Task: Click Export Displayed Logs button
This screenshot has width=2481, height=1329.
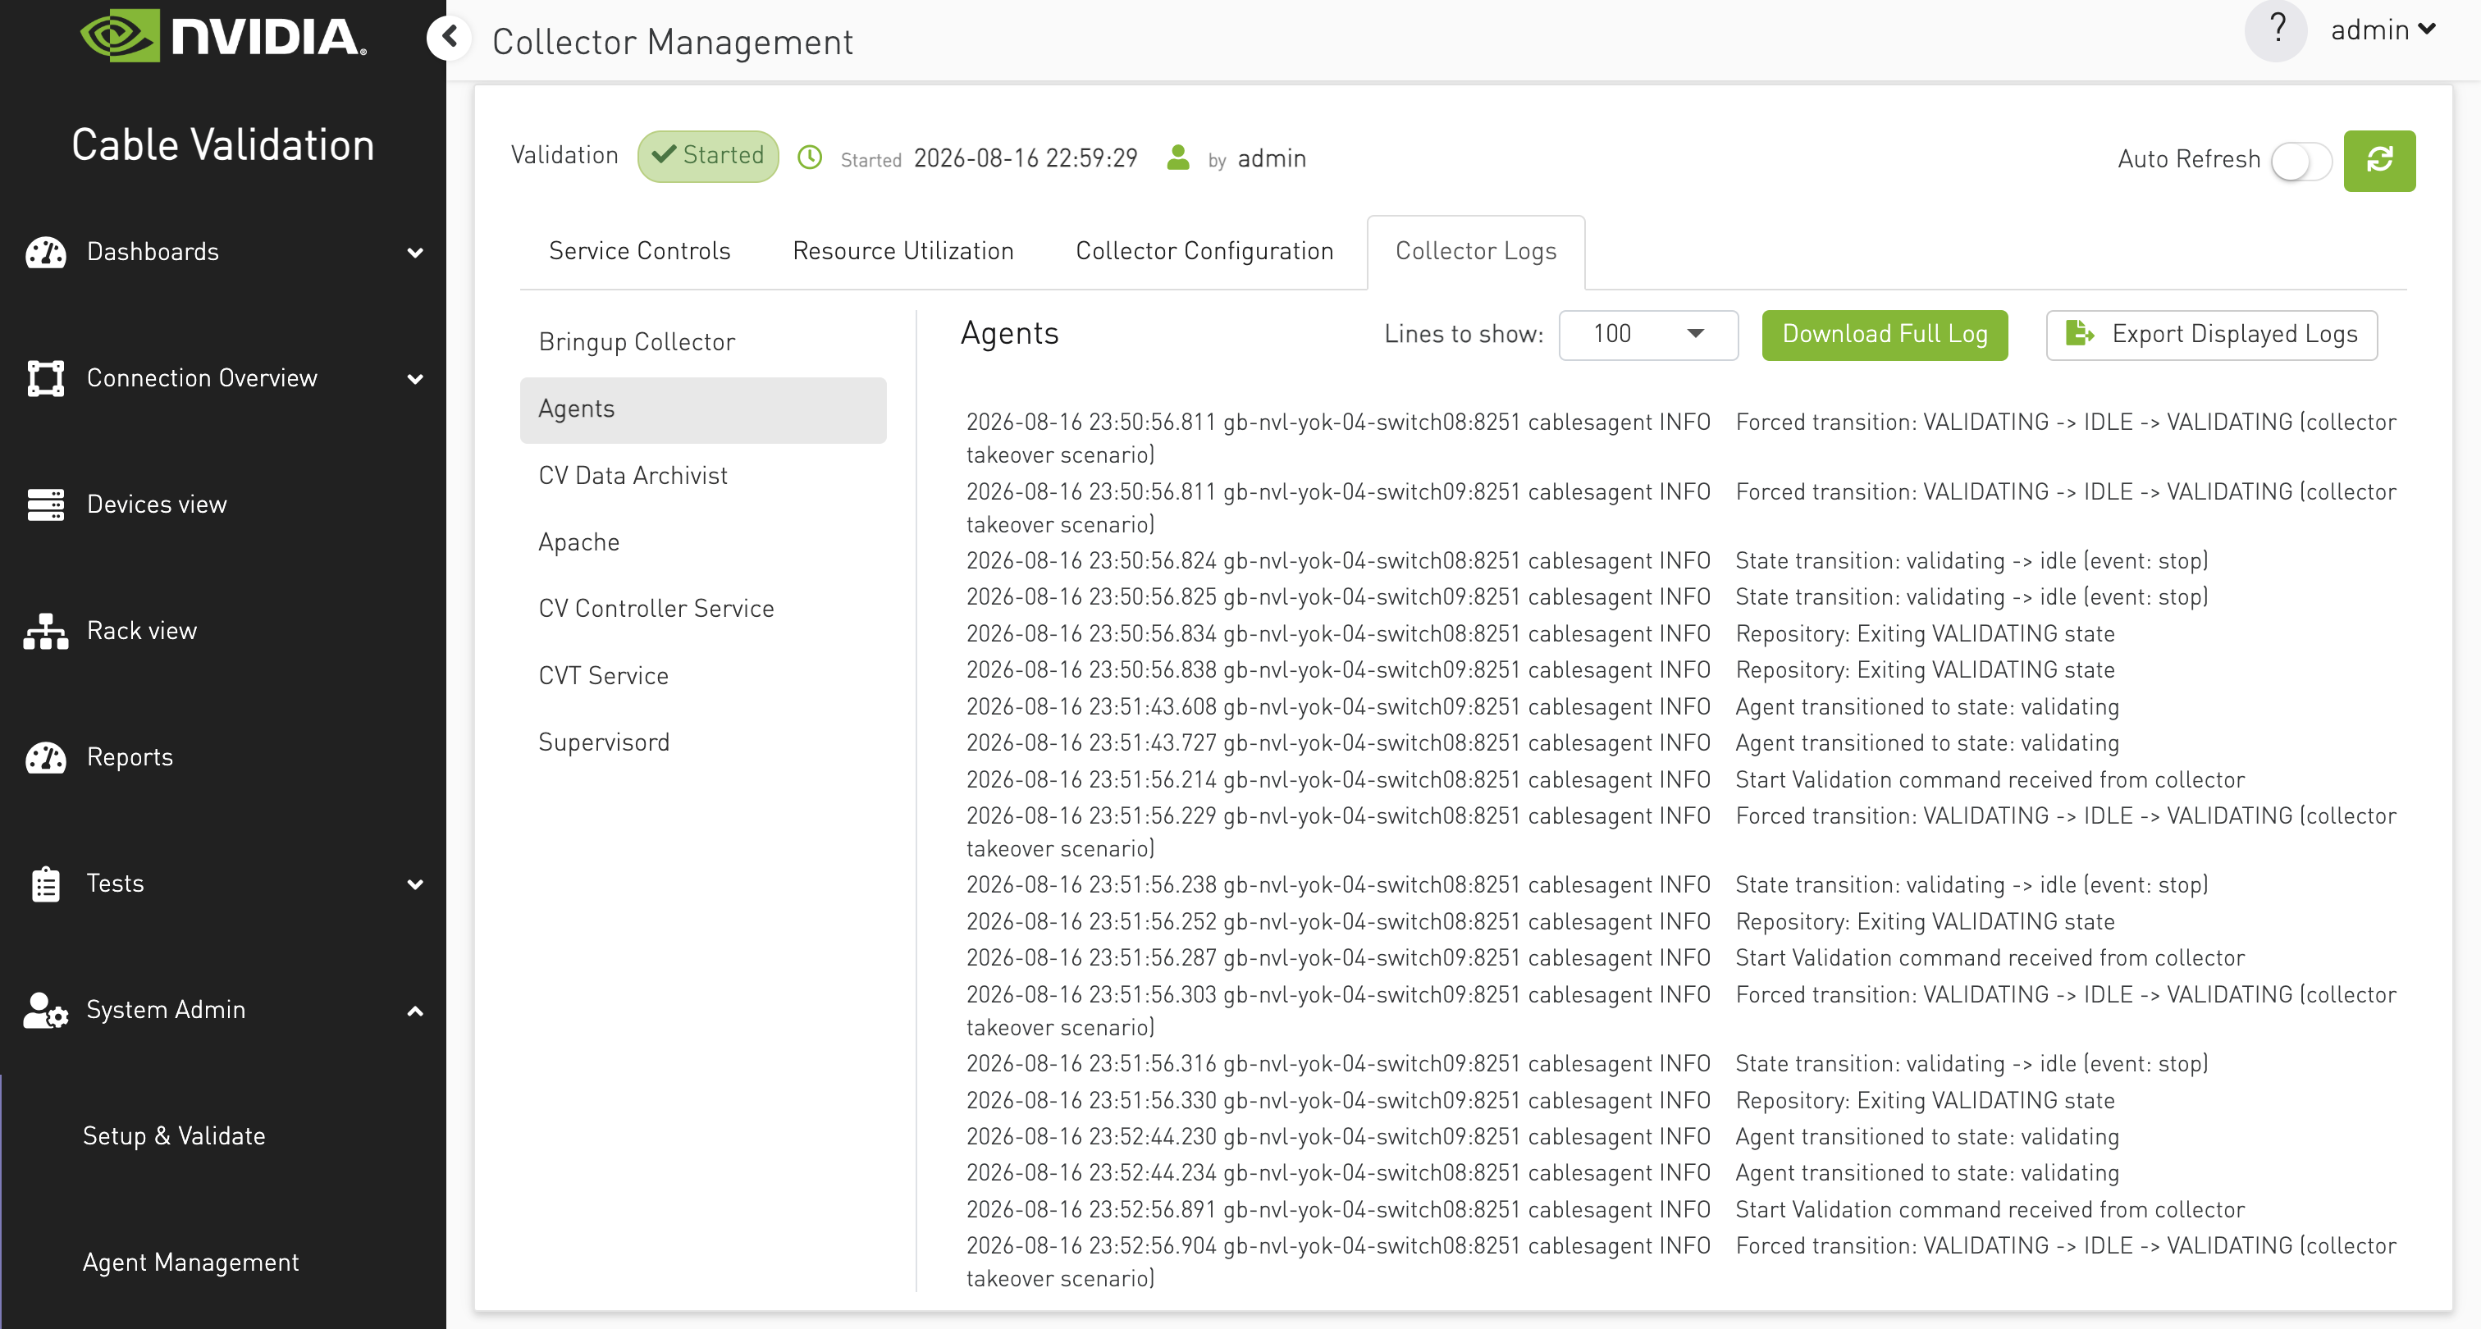Action: [x=2211, y=334]
